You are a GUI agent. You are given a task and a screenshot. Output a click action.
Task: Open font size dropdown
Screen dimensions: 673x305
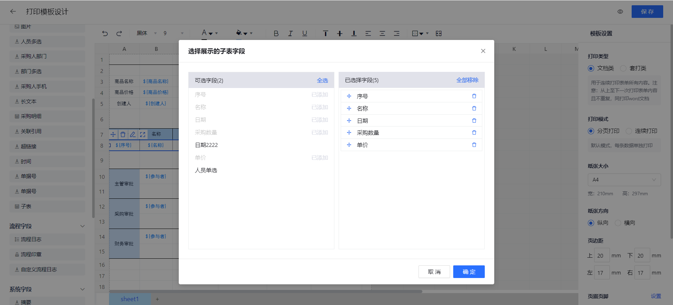click(173, 33)
